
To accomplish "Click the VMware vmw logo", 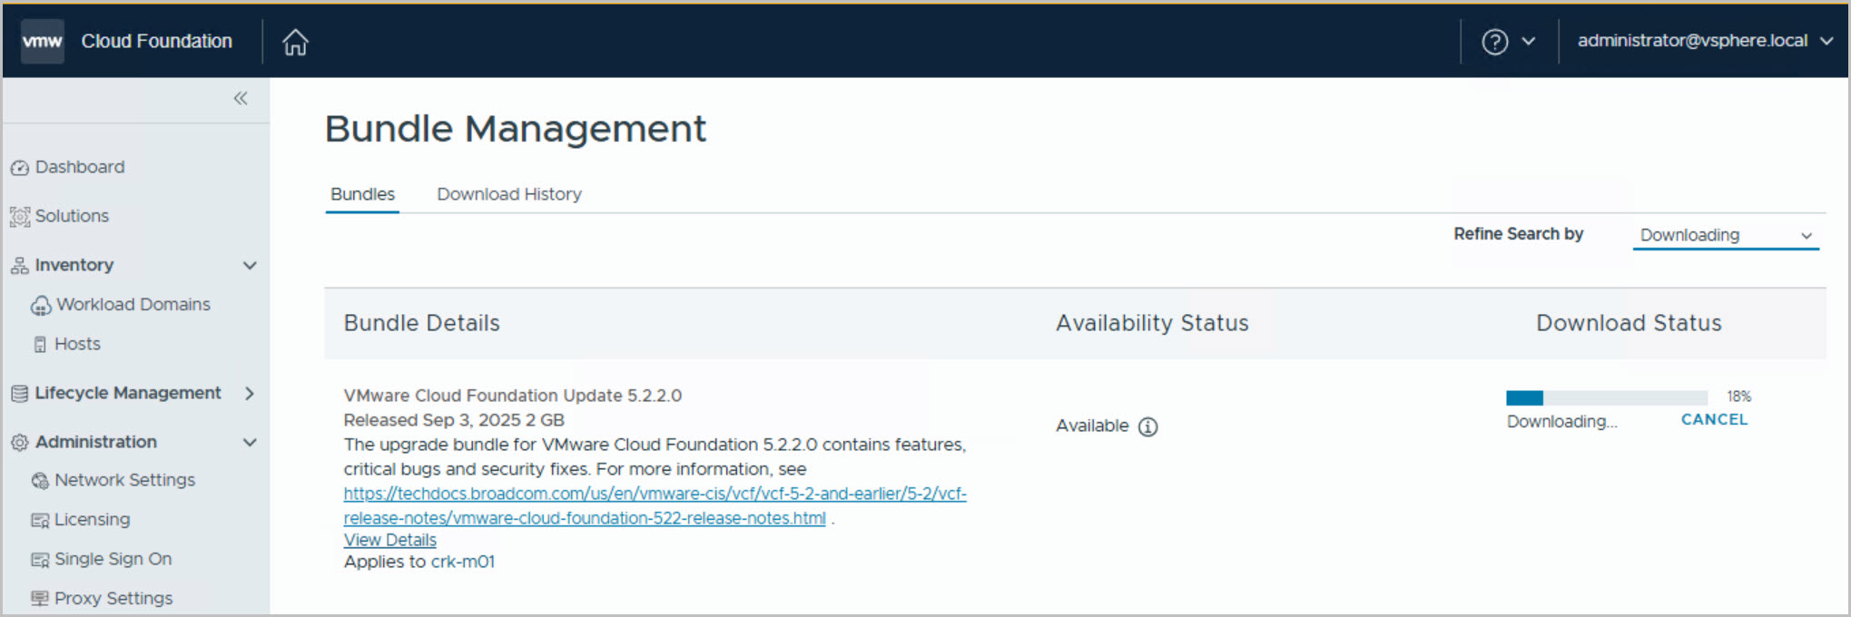I will 43,42.
